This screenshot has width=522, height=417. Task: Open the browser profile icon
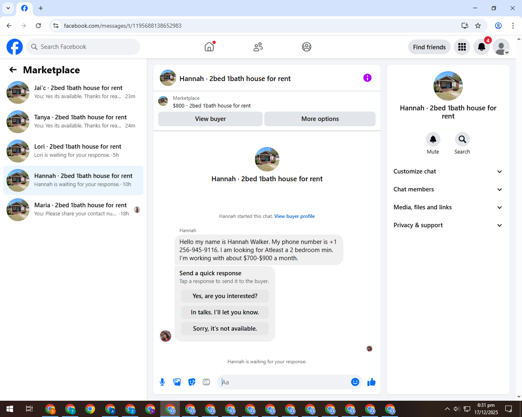pos(498,26)
